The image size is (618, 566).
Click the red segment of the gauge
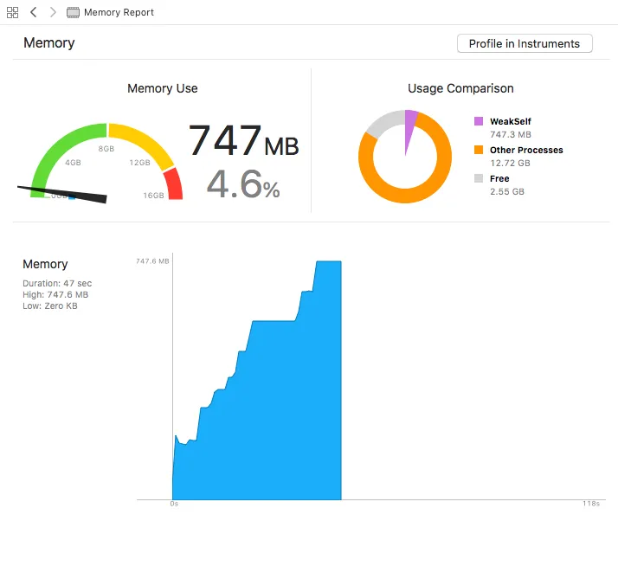tap(175, 183)
